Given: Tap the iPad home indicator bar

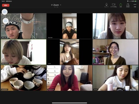Looking at the screenshot, I should point(69,103).
